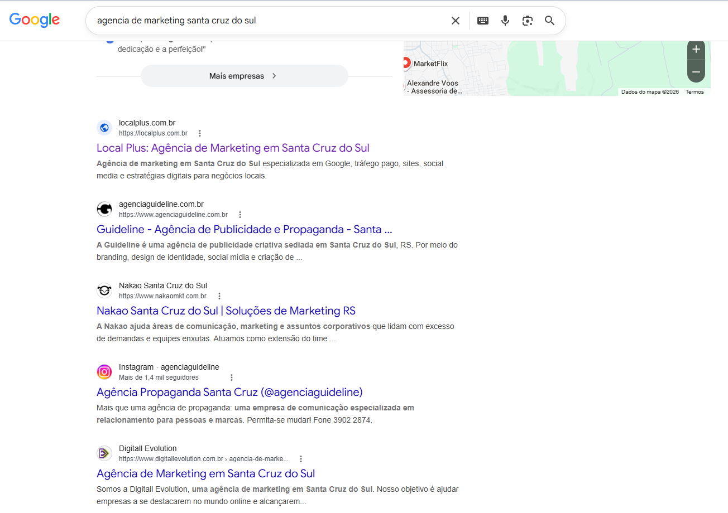Click the https://localplus.com.br URL text
728x513 pixels.
153,133
